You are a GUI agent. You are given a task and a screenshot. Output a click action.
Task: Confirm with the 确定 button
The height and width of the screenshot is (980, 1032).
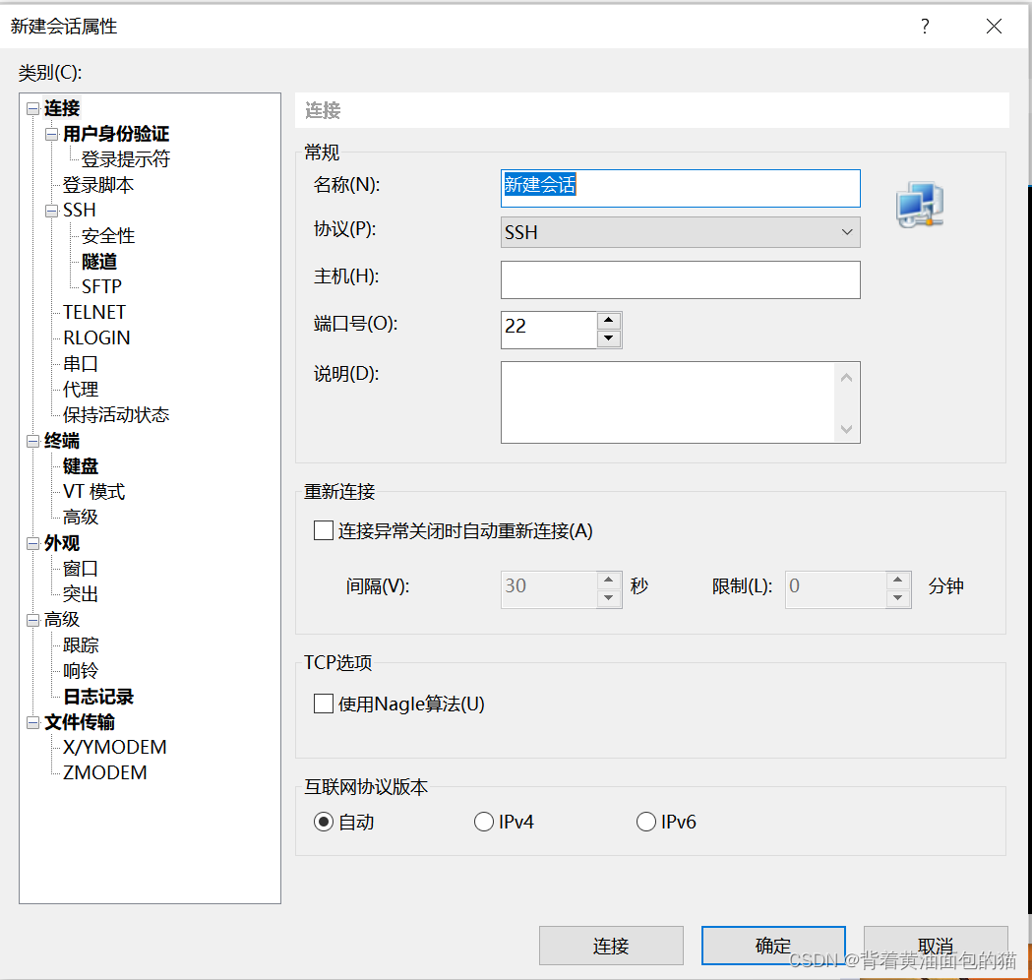click(773, 946)
